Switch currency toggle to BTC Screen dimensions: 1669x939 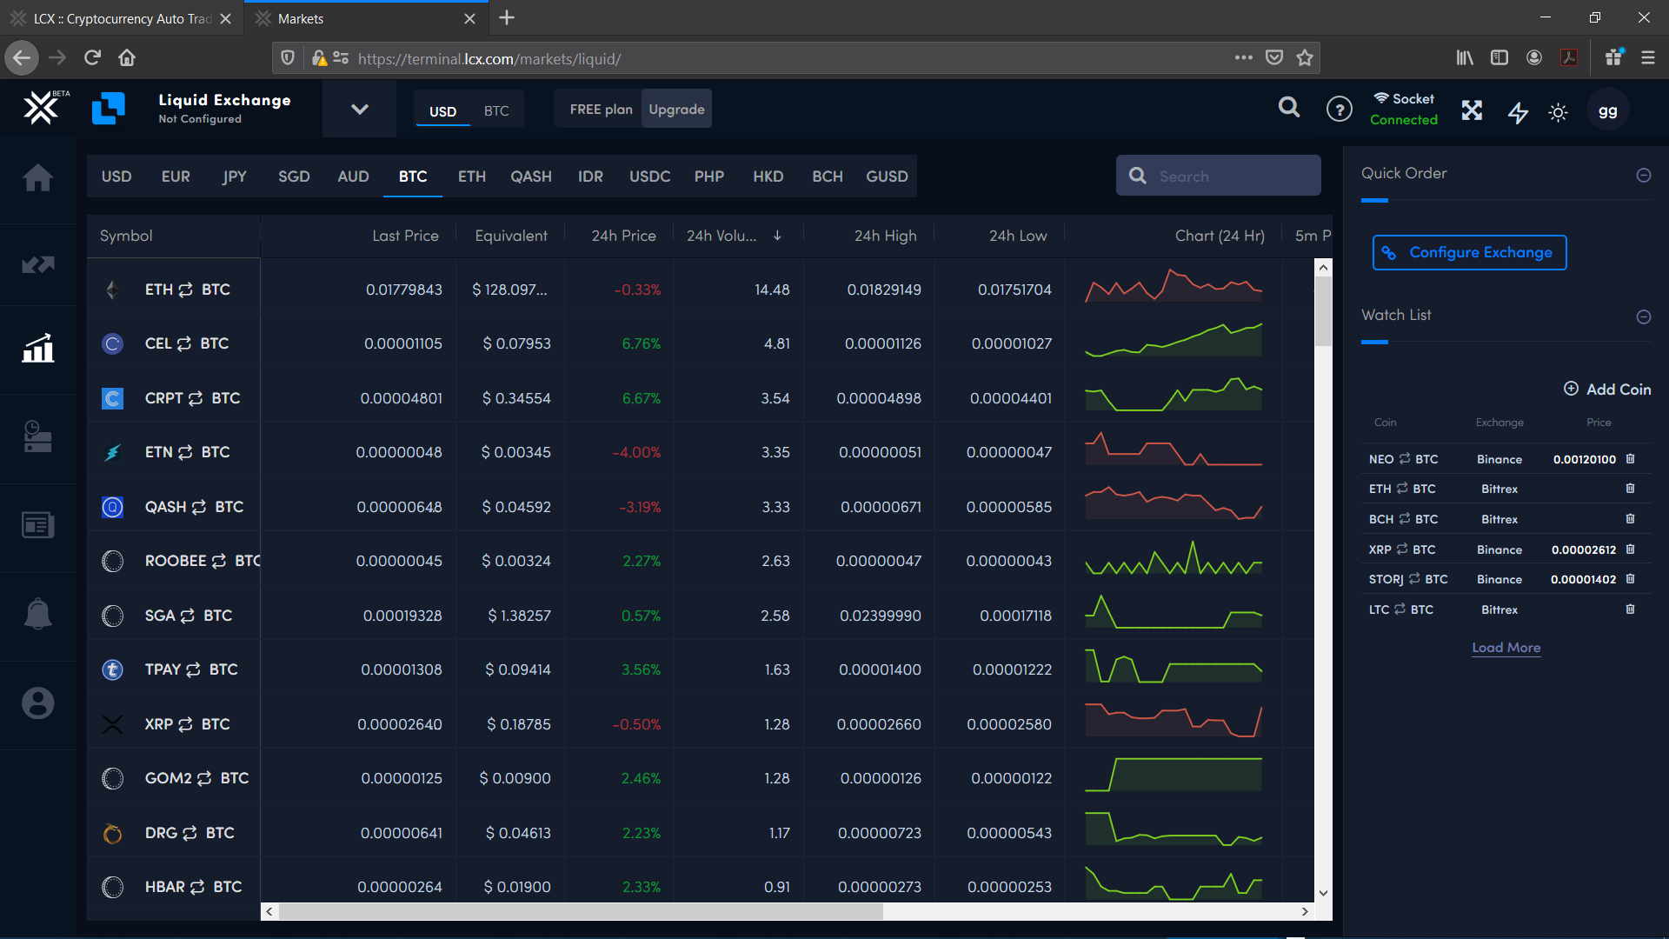click(x=496, y=110)
